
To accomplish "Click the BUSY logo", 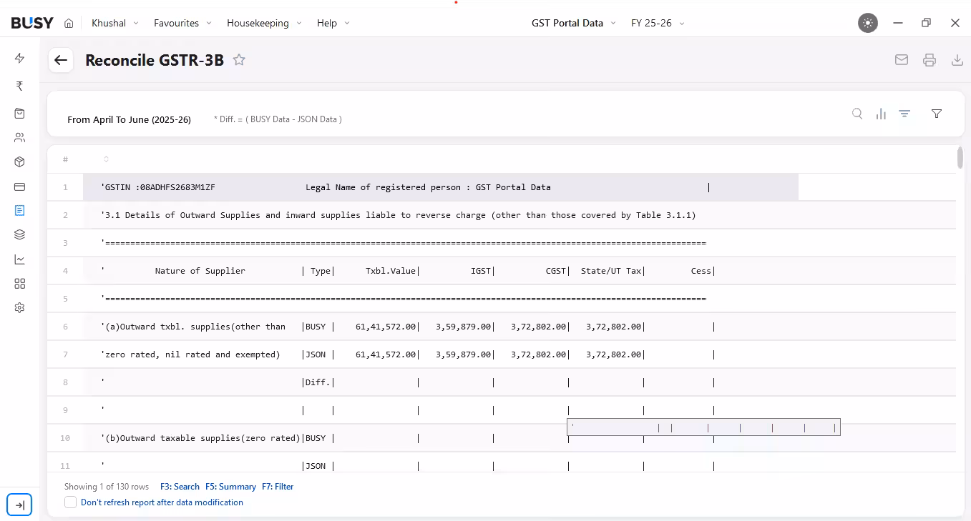I will click(x=32, y=23).
